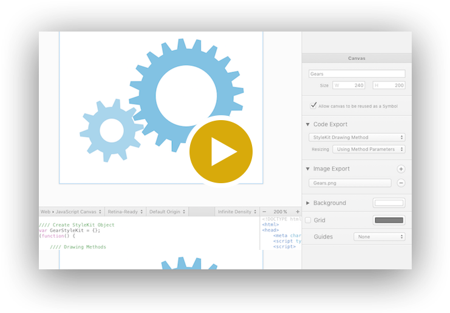Open the Using Method Parameters resizing dropdown
450x313 pixels.
click(369, 149)
